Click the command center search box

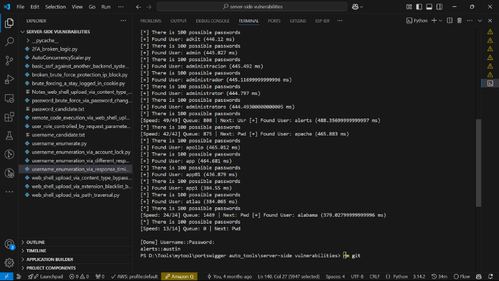252,7
